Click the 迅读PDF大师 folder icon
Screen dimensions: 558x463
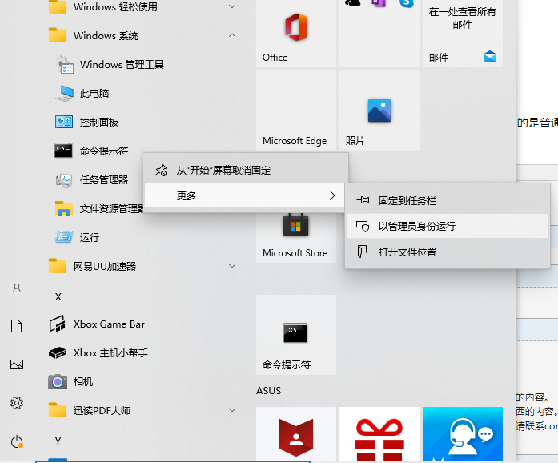(x=58, y=410)
